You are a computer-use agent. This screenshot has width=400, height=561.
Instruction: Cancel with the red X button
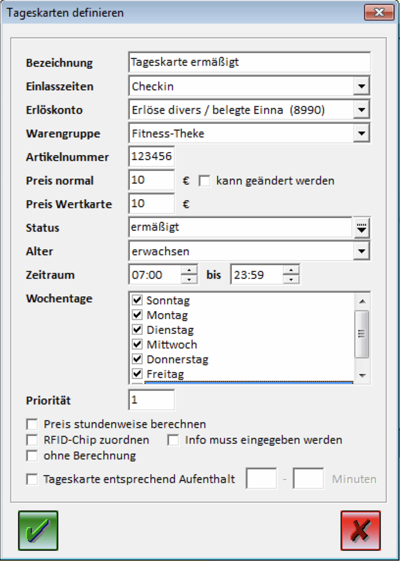(x=360, y=530)
